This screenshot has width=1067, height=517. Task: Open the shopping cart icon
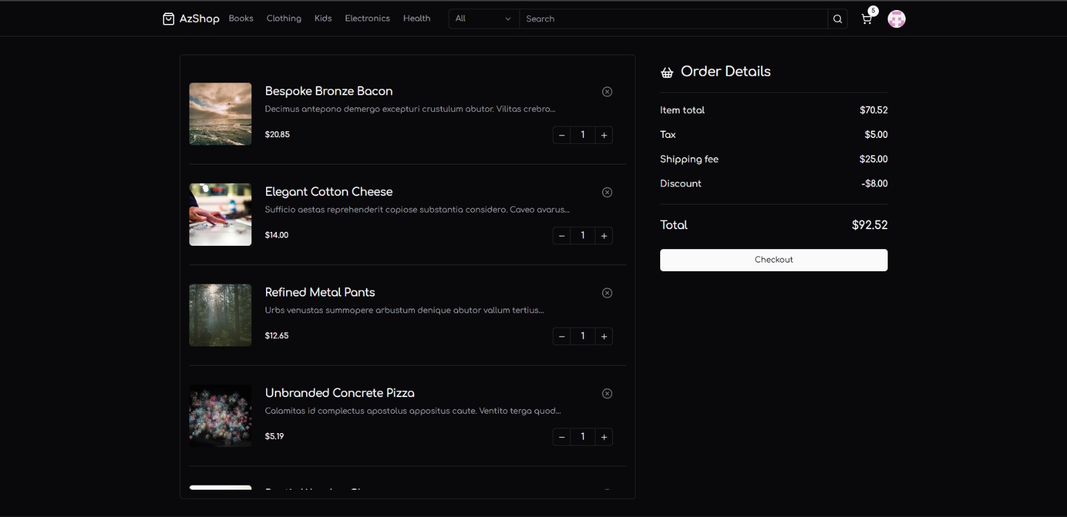pos(867,19)
